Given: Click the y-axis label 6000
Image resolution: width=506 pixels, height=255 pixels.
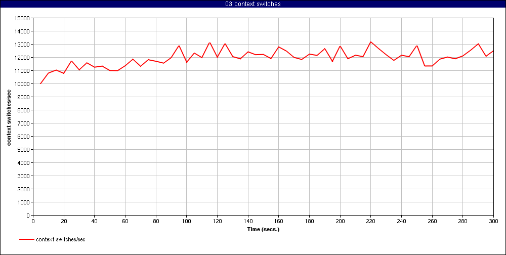Looking at the screenshot, I should (x=24, y=137).
